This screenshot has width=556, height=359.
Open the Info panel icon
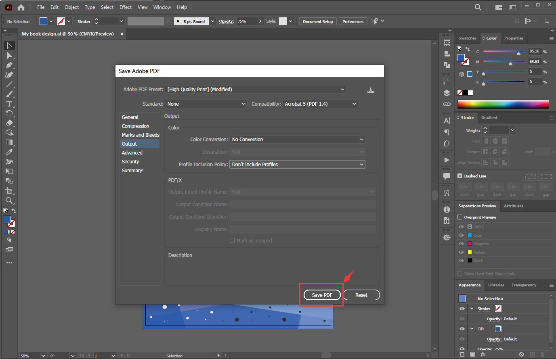tap(447, 209)
